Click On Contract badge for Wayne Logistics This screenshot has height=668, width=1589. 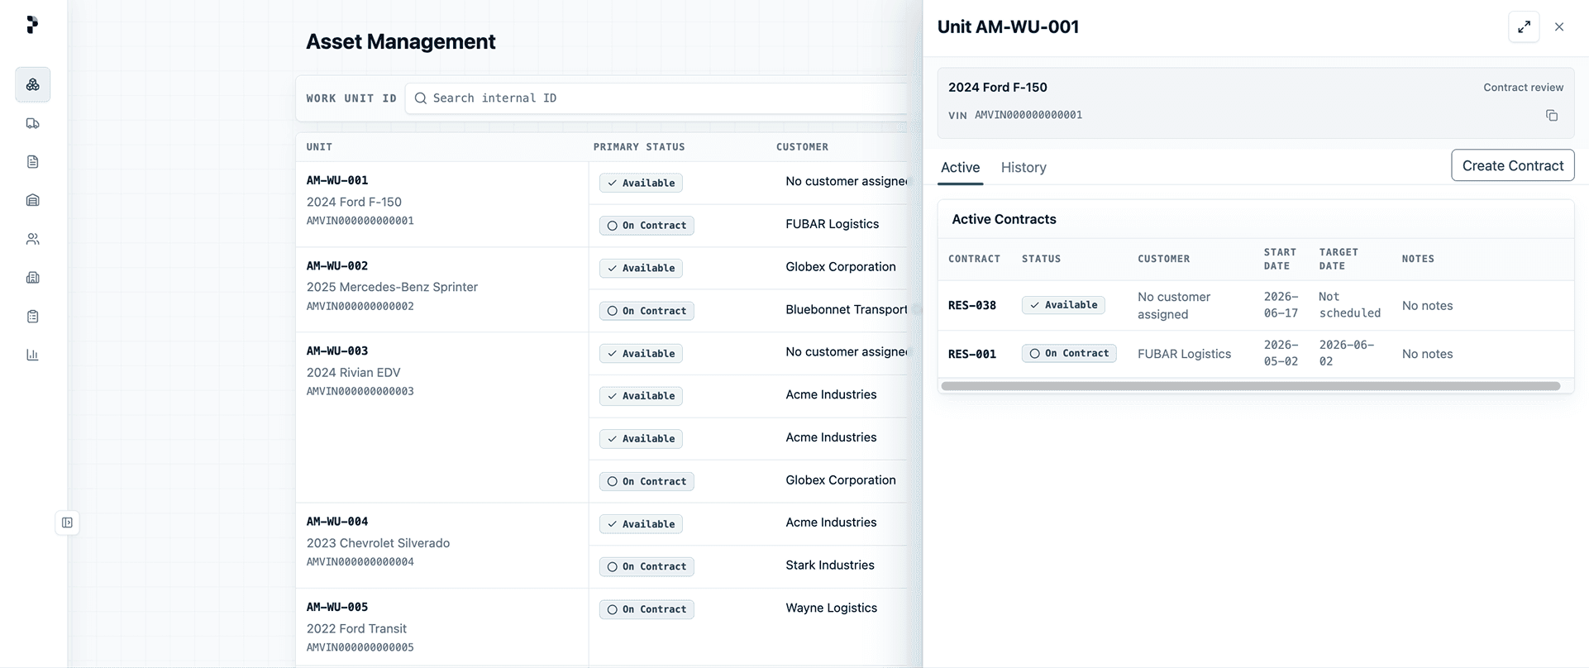pyautogui.click(x=647, y=609)
